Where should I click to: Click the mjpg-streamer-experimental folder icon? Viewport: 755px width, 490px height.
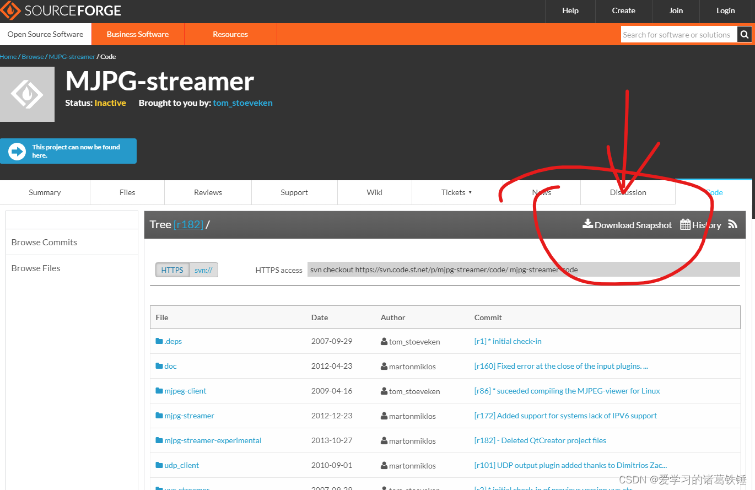[x=159, y=440]
